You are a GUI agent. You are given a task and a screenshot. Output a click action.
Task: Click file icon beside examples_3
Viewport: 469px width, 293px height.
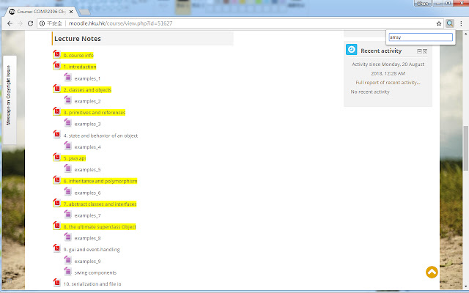pos(68,123)
